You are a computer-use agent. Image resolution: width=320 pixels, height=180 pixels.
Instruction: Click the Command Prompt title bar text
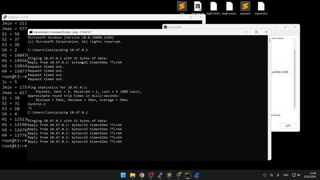click(62, 32)
